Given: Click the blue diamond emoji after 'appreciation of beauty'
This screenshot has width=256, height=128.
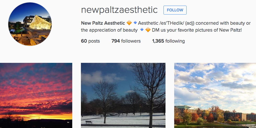Looking at the screenshot, I should pos(142,30).
